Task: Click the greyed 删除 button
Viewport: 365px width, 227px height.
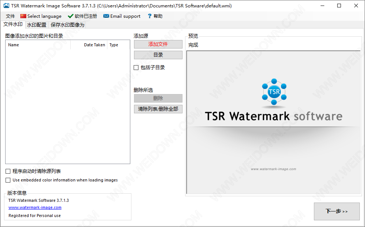Action: 158,98
